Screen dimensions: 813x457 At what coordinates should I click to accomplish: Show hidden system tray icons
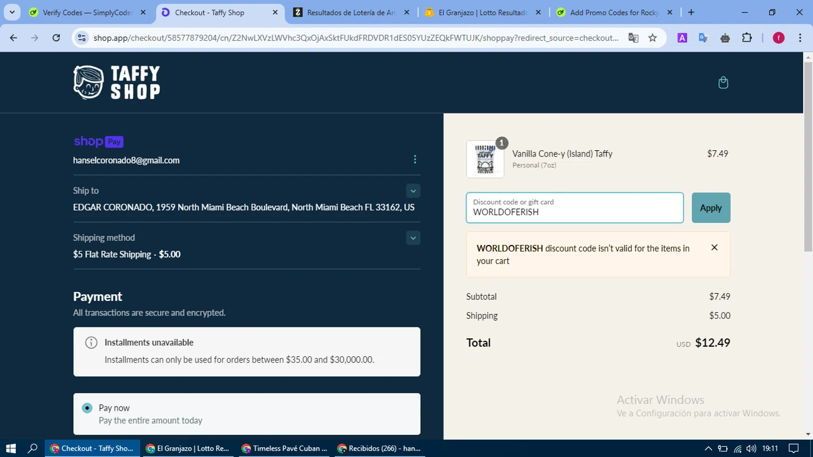[708, 448]
